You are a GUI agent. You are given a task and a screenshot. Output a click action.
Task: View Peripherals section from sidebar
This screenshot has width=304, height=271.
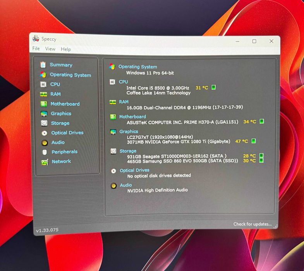coord(65,152)
